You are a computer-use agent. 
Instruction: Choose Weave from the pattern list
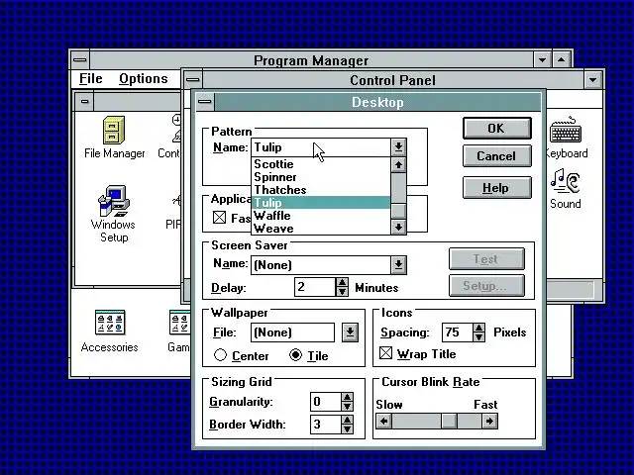pos(321,229)
